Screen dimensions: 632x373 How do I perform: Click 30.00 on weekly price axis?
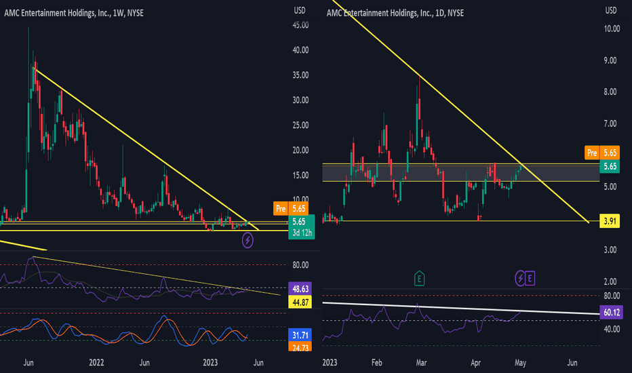click(x=300, y=100)
